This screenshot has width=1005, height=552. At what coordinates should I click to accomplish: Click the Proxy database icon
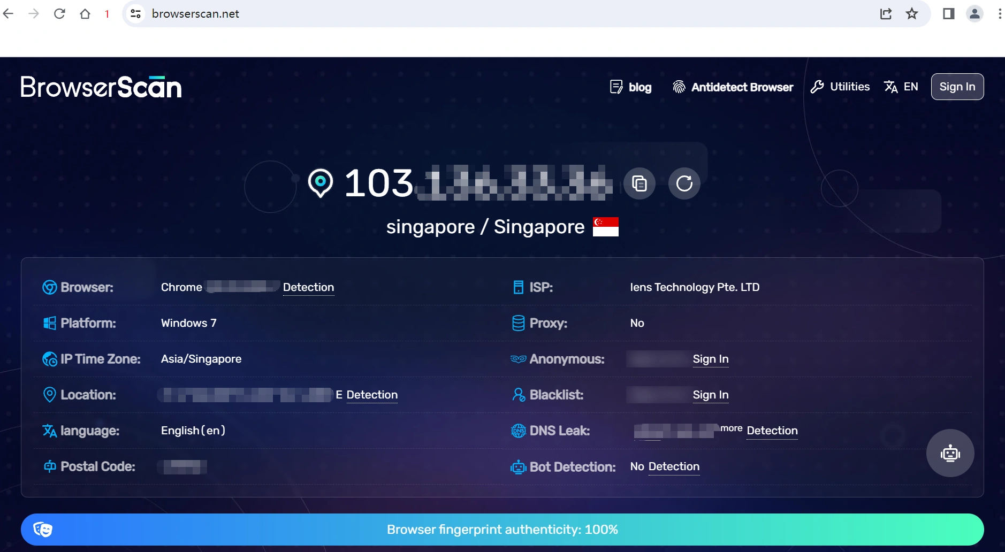point(519,323)
